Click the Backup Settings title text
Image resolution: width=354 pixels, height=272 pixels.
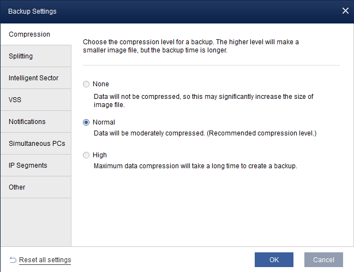tap(32, 11)
